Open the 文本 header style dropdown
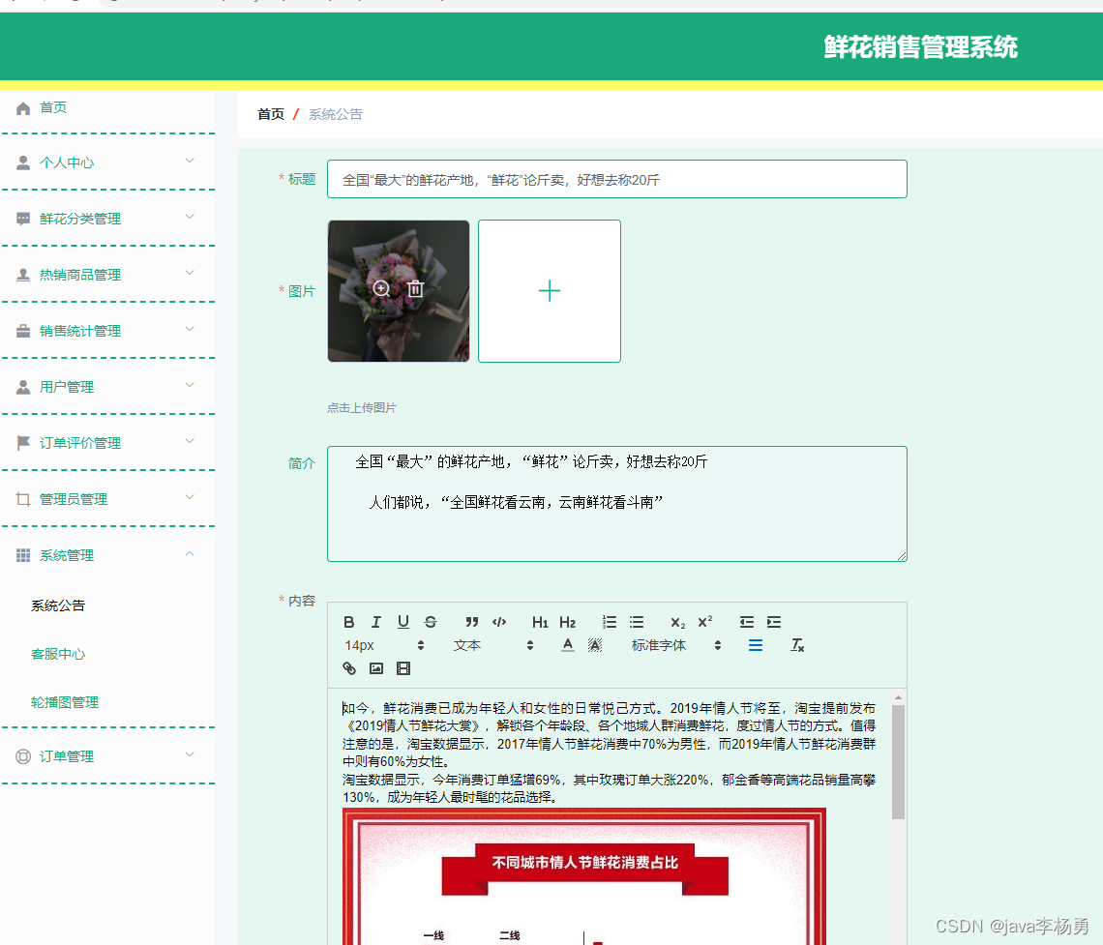1103x945 pixels. pos(493,645)
